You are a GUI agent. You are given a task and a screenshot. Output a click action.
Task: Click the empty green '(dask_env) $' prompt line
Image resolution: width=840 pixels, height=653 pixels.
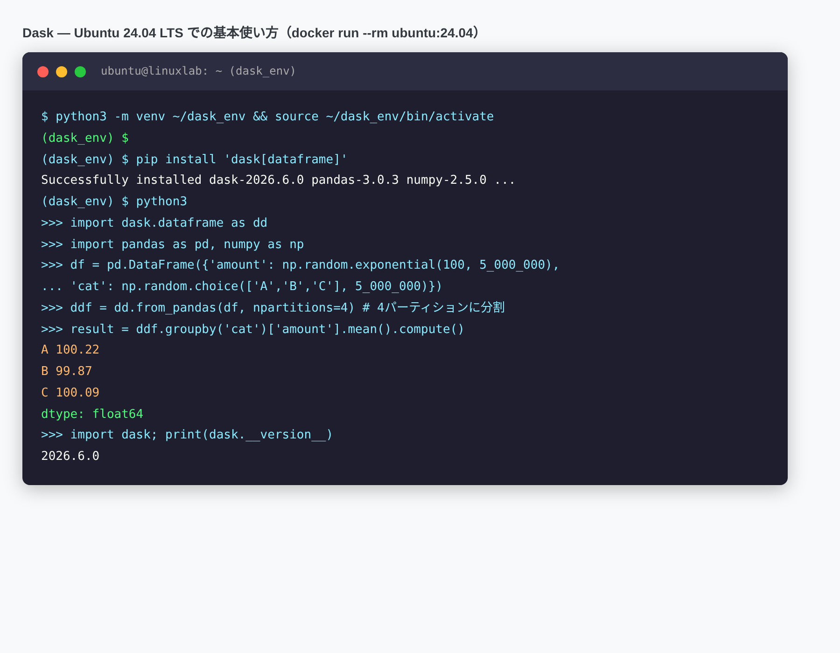(x=85, y=138)
